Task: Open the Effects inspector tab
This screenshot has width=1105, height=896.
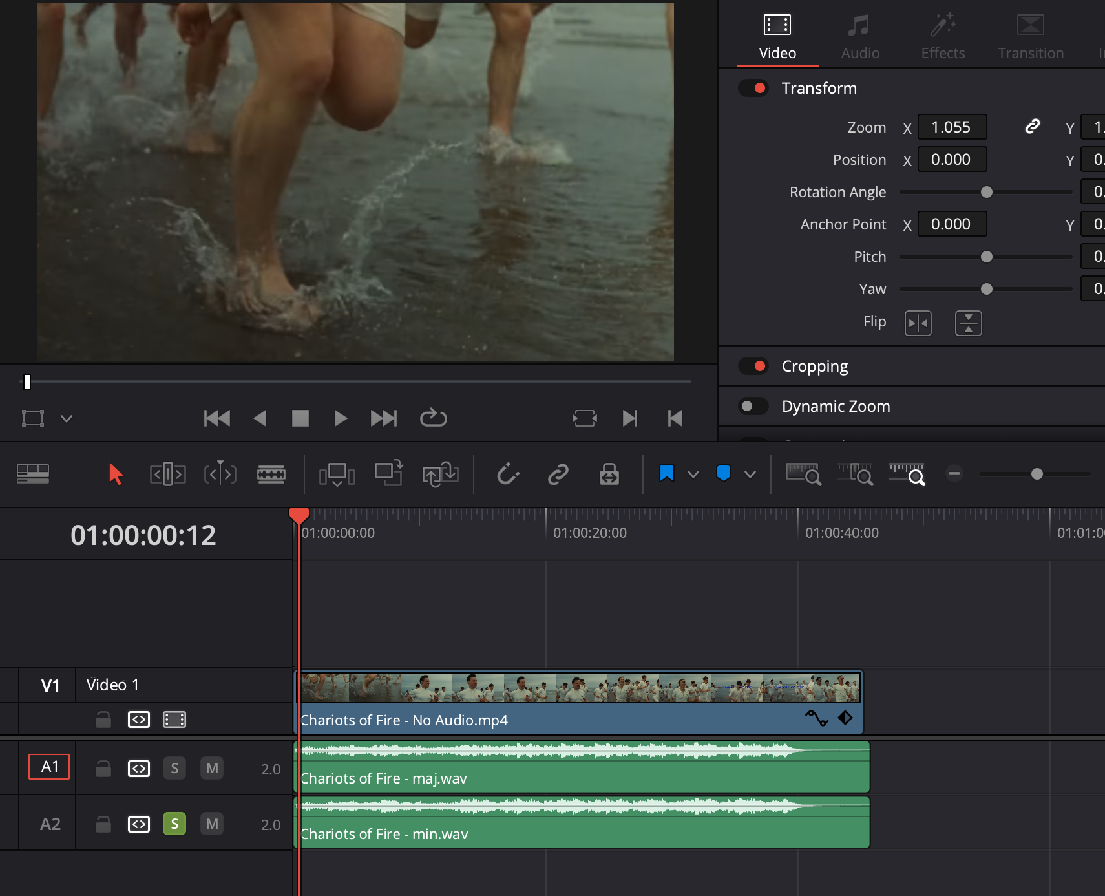Action: click(x=942, y=37)
